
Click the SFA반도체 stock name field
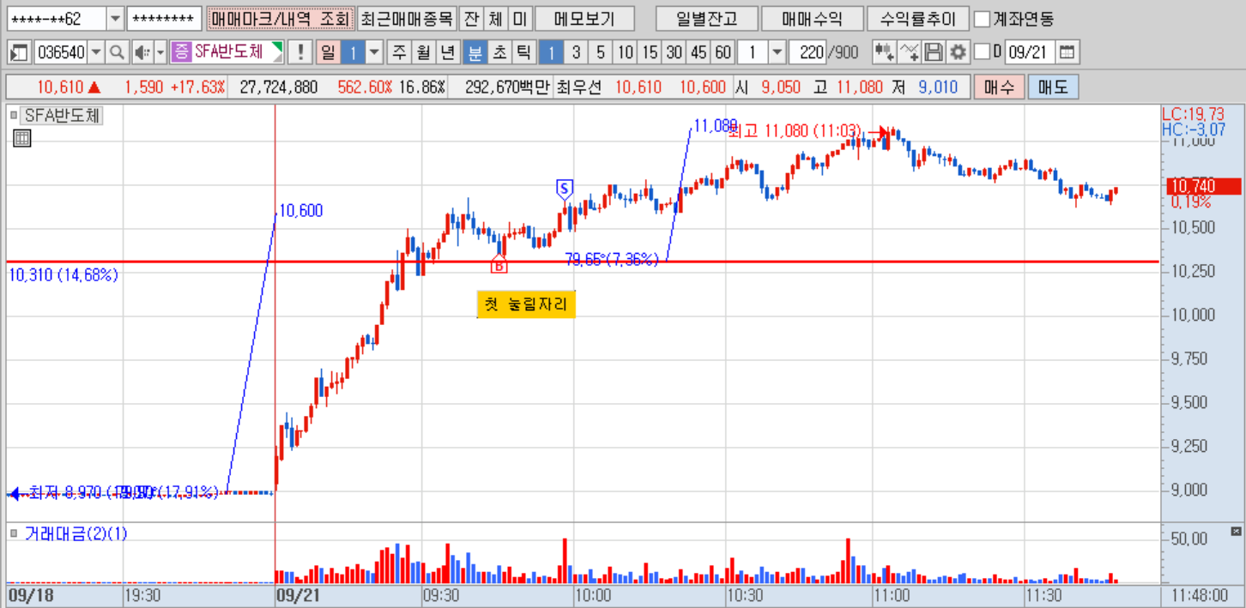228,52
